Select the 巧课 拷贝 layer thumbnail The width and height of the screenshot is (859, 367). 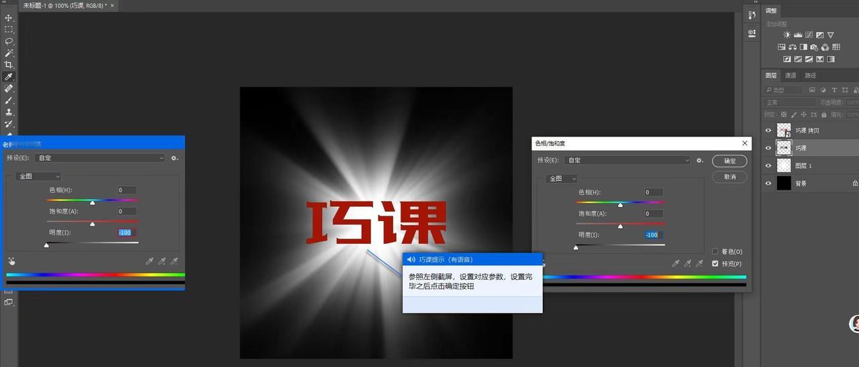click(784, 130)
